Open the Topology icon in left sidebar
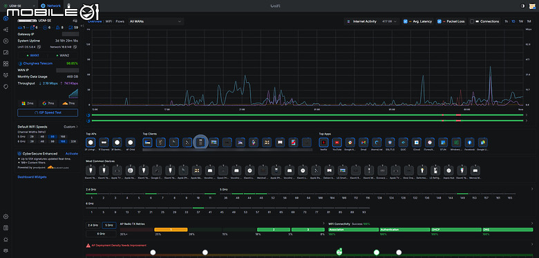 pos(6,30)
